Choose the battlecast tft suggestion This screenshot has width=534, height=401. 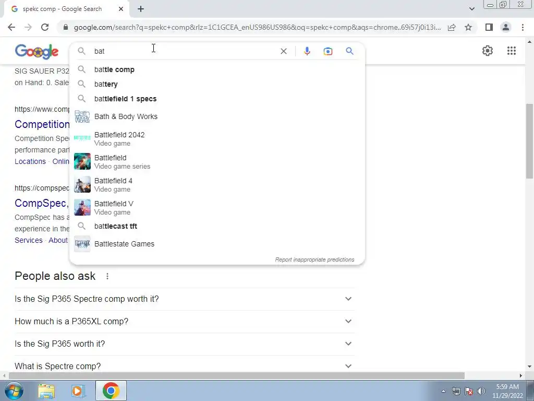pos(217,226)
